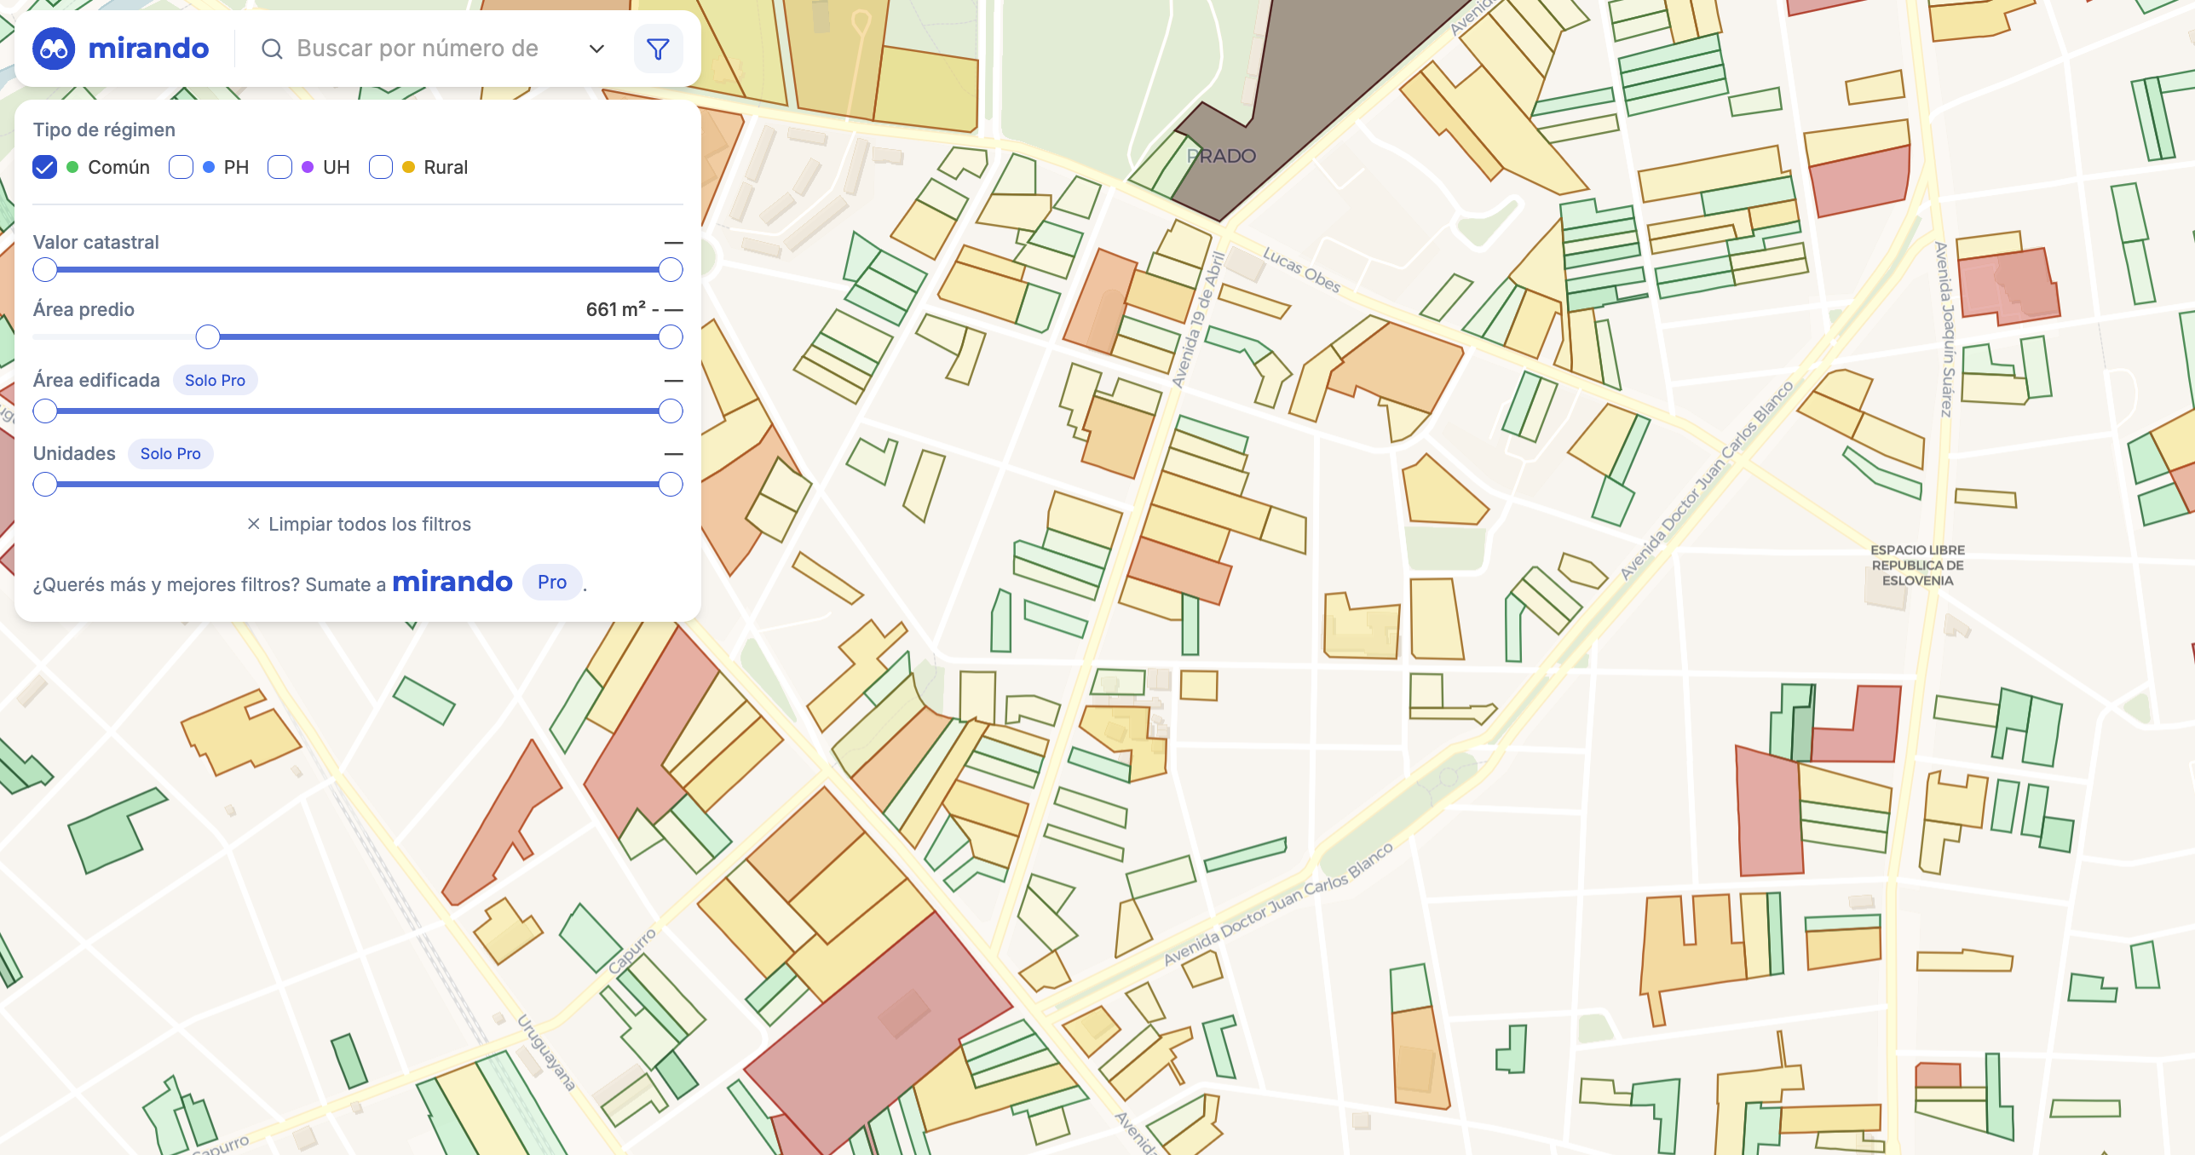Click the search magnifier icon
Screen dimensions: 2195x1155
[x=272, y=49]
